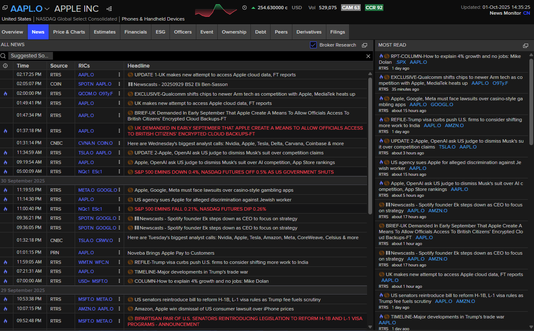Open the CAM 63 score badge
Screen dimensions: 534x331
pyautogui.click(x=351, y=8)
